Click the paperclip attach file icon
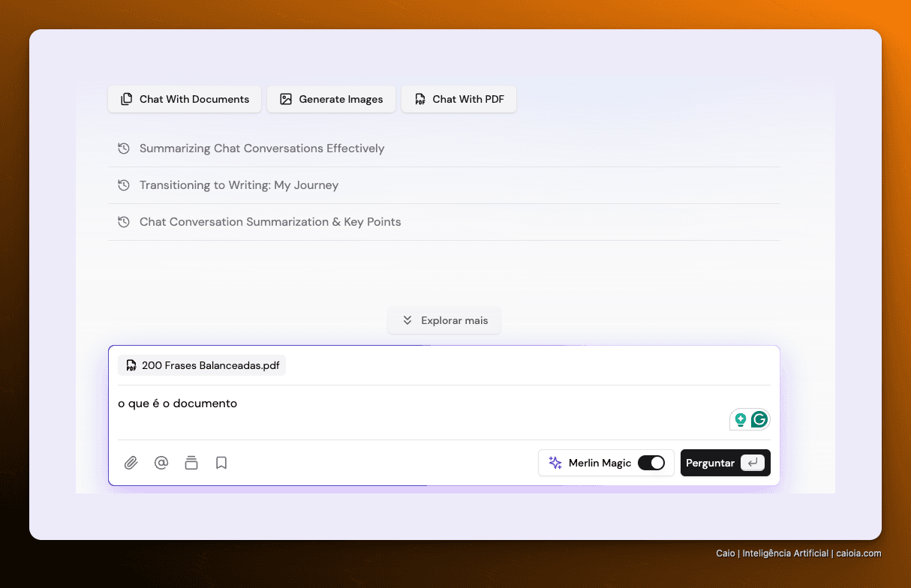 131,463
